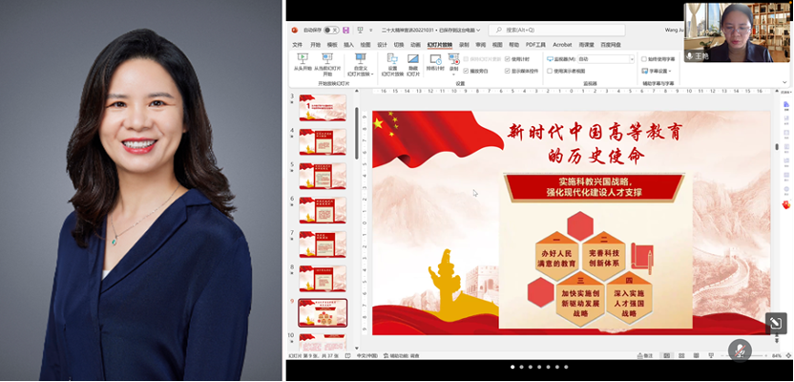Switch to the 切换 ribbon tab
The width and height of the screenshot is (794, 382).
[x=399, y=45]
